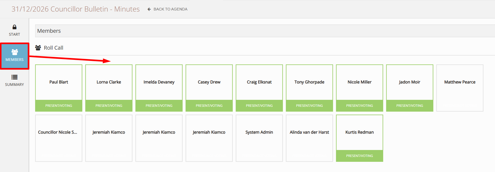Open the Summary list icon
Image resolution: width=495 pixels, height=172 pixels.
tap(14, 77)
